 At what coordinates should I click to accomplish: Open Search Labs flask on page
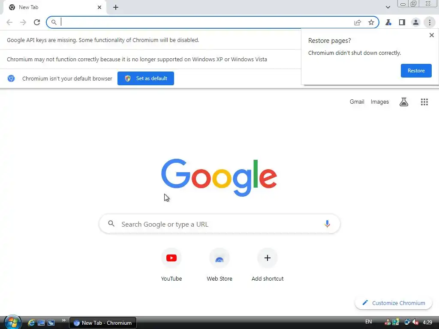pyautogui.click(x=403, y=102)
